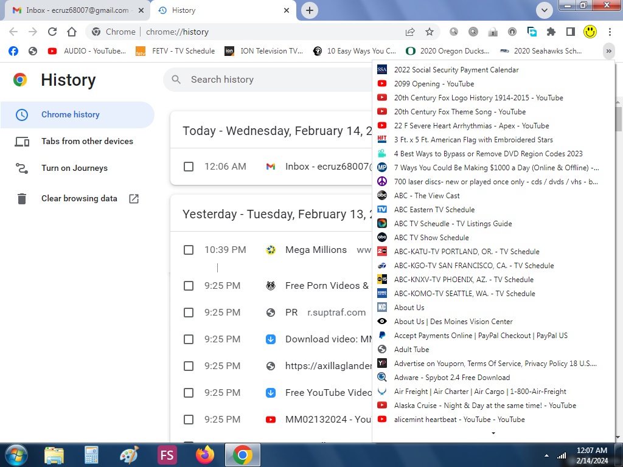
Task: Open the tab search dropdown chevron
Action: point(545,10)
